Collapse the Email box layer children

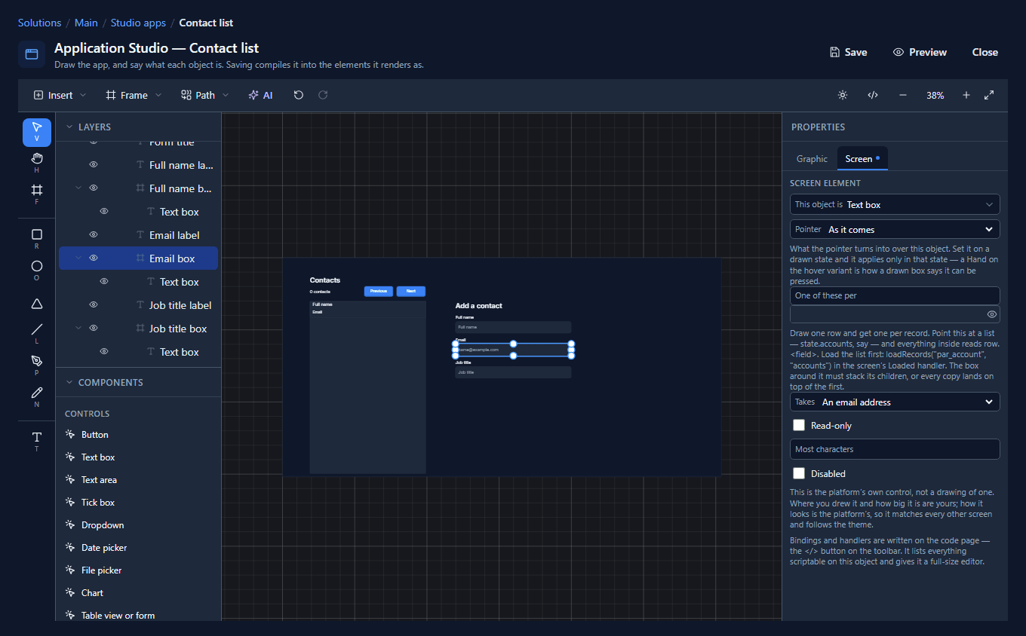[78, 258]
